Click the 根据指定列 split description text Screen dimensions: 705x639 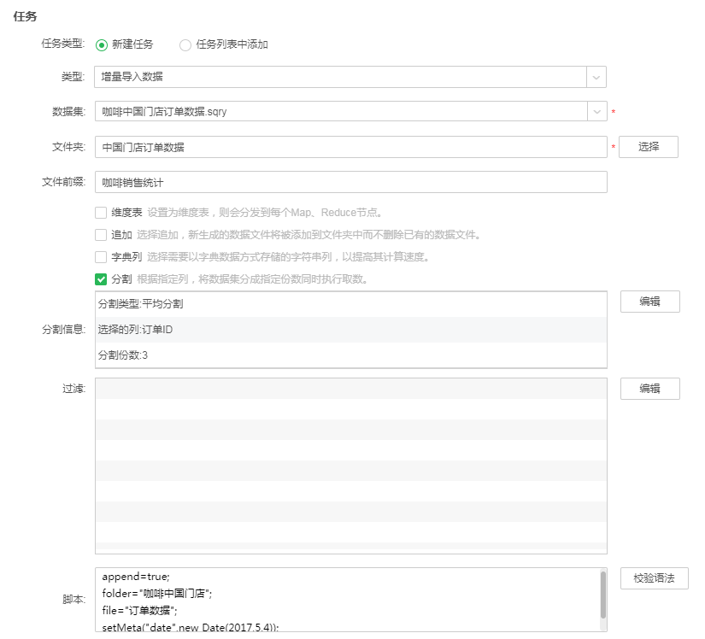click(252, 279)
